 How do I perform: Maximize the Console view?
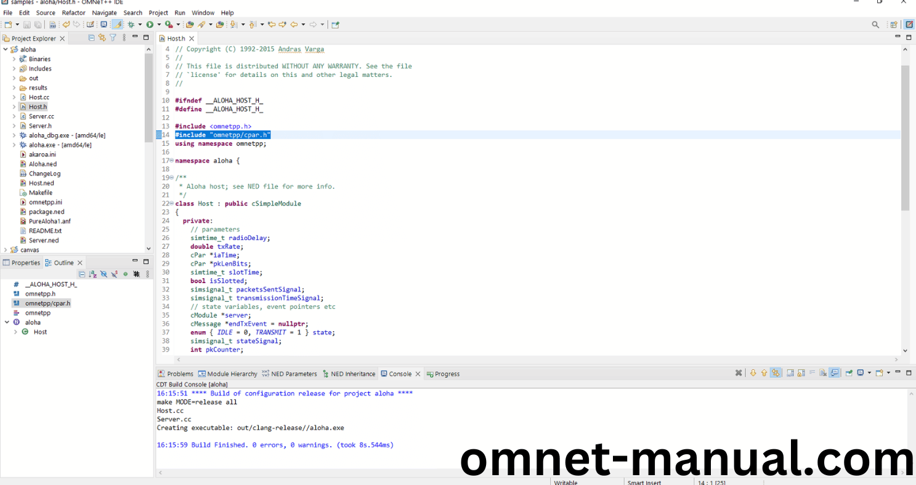click(909, 372)
